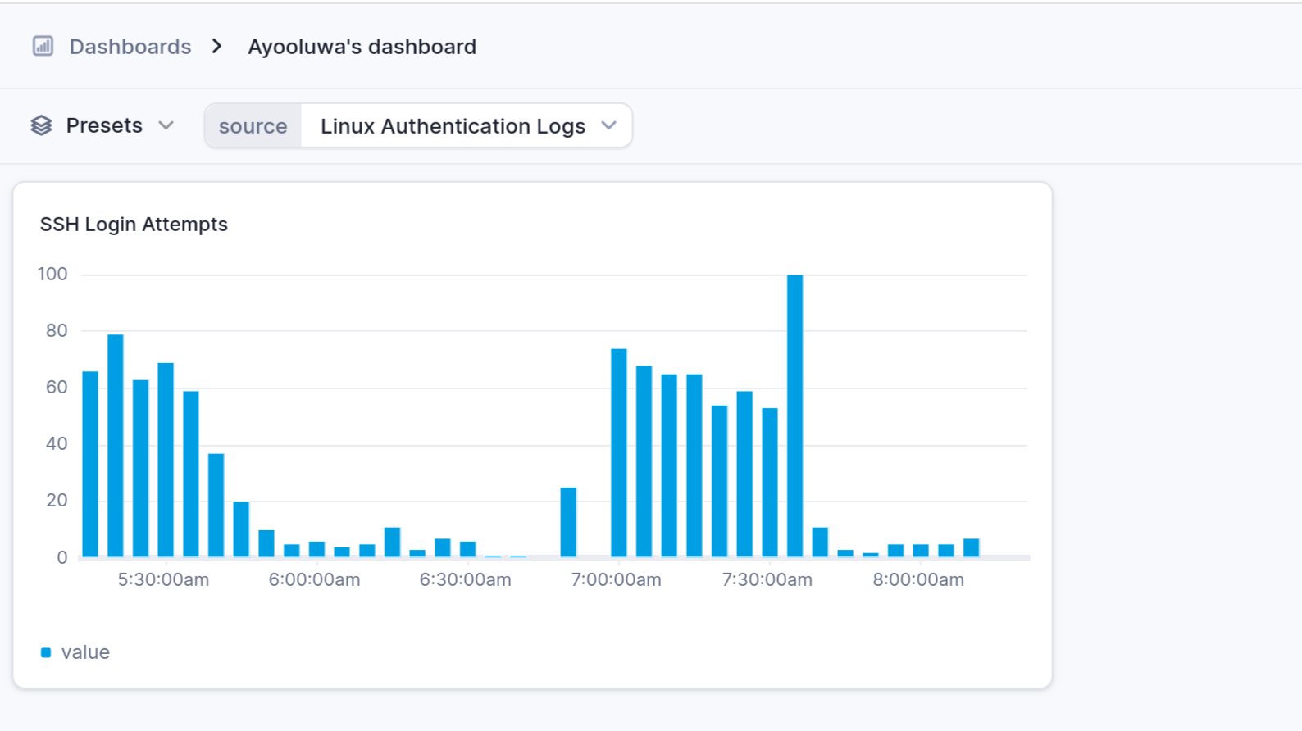
Task: Click the SSH Login Attempts chart title
Action: (x=134, y=224)
